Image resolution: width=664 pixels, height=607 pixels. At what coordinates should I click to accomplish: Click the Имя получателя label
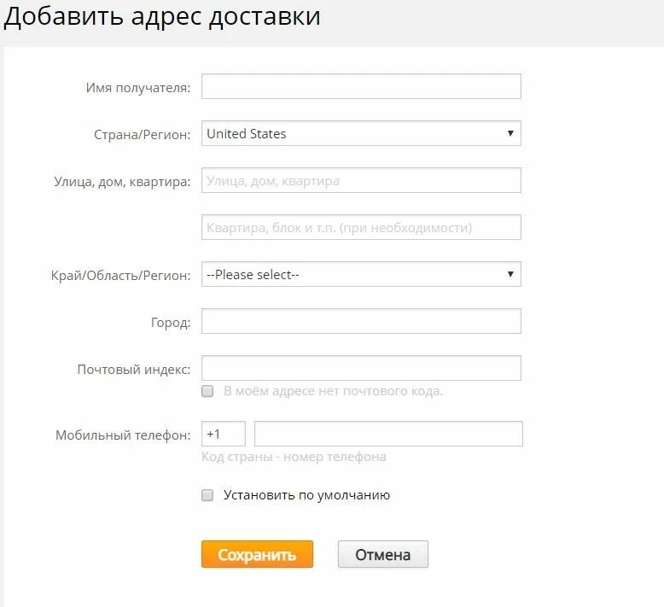click(138, 88)
